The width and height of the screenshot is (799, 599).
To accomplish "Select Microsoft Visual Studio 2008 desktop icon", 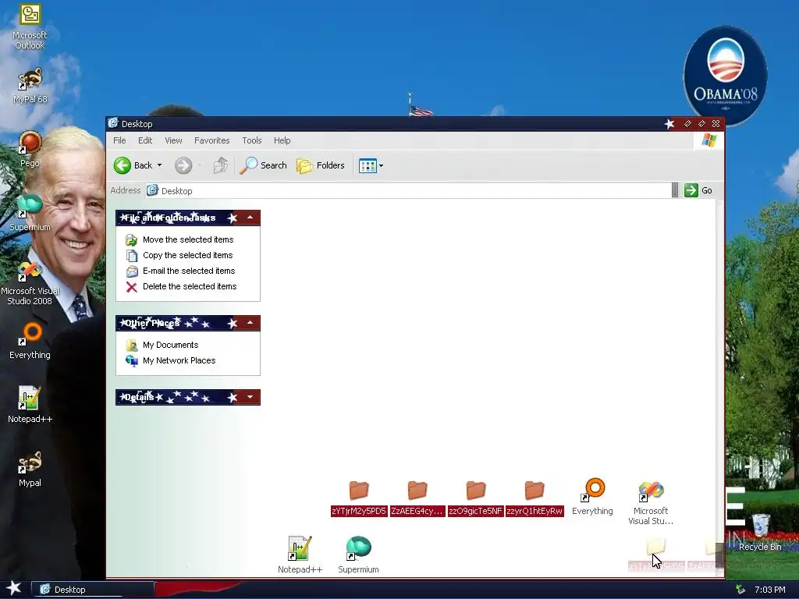I will (30, 283).
